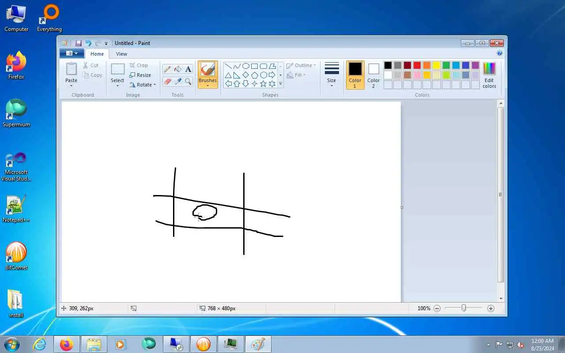Select the Magnifier tool
565x353 pixels.
click(188, 81)
